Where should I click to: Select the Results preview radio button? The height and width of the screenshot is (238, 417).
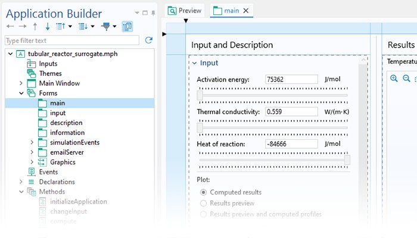pos(204,203)
